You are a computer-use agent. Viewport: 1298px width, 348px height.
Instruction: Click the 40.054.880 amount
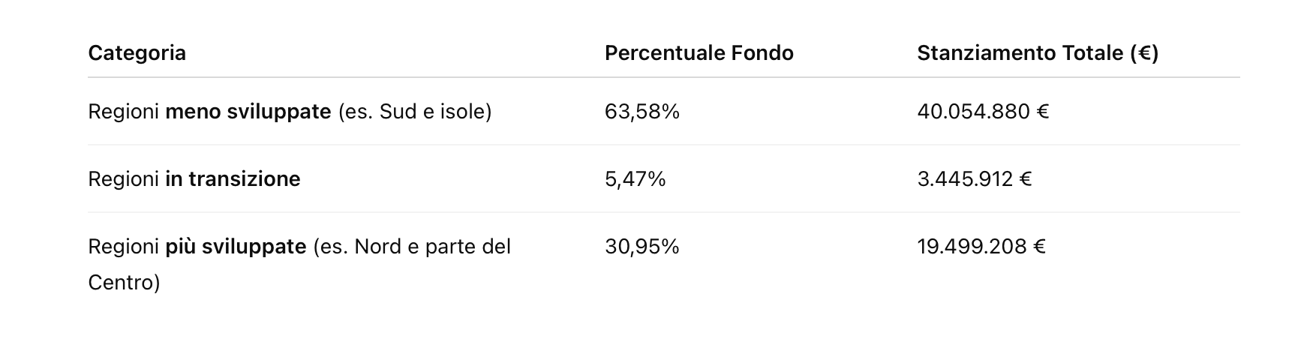click(973, 112)
